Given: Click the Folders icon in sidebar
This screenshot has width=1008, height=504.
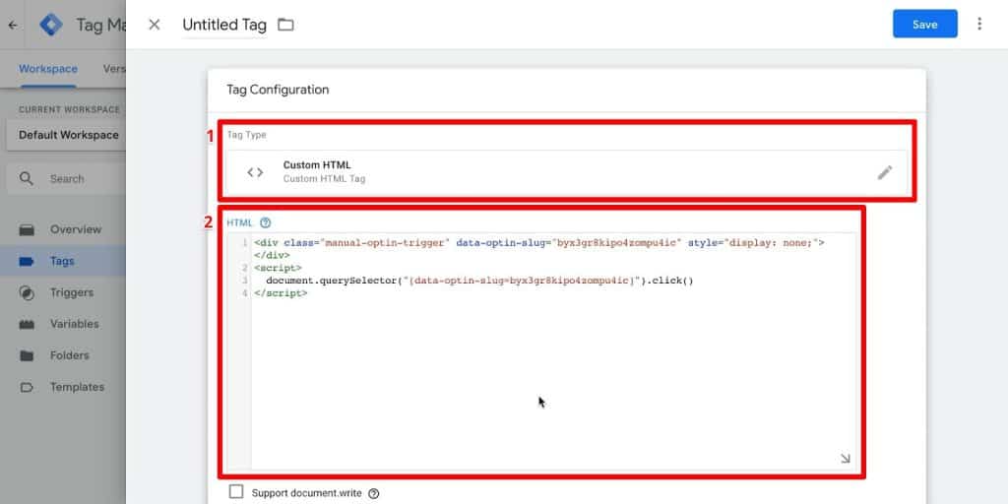Looking at the screenshot, I should pos(27,355).
